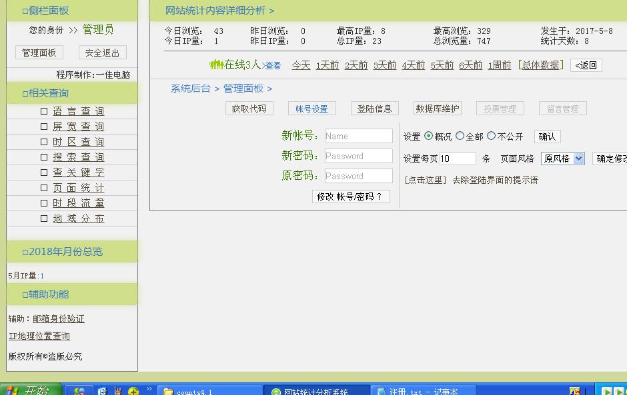This screenshot has width=627, height=395.
Task: Click in the 新帐号 Name field
Action: 358,136
